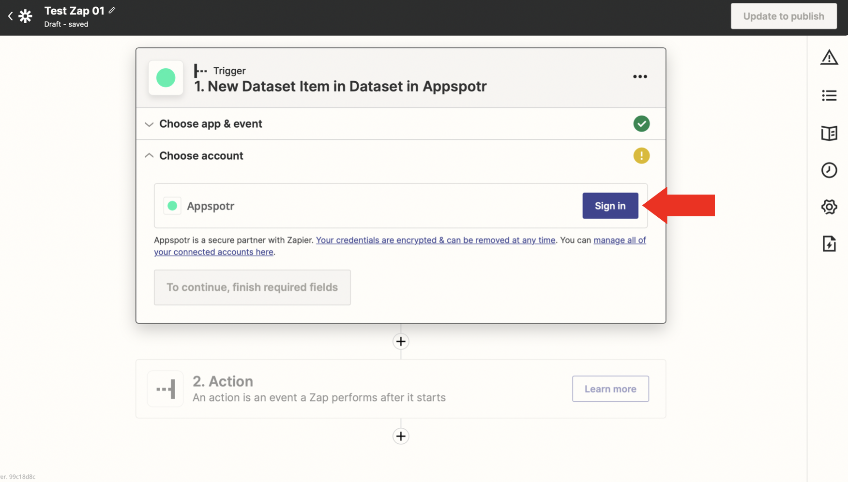
Task: Add a step below the Action
Action: pyautogui.click(x=401, y=437)
